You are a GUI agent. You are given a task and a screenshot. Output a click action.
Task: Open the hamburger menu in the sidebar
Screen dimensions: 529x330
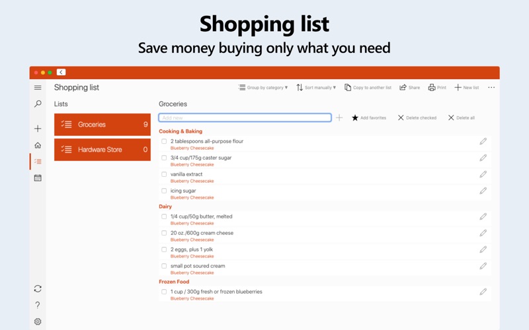click(x=38, y=88)
